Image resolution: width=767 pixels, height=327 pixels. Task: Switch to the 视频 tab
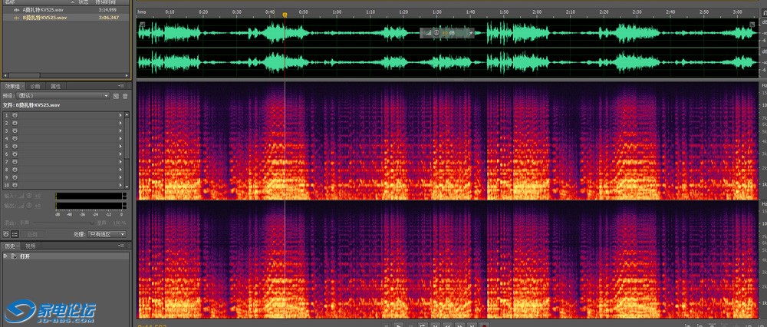[30, 246]
